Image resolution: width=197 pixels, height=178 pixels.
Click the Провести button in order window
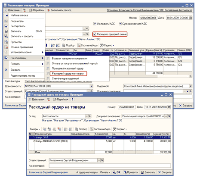[x=131, y=172]
